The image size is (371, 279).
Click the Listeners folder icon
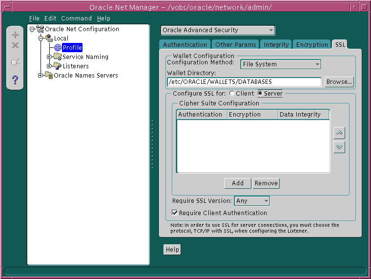58,66
